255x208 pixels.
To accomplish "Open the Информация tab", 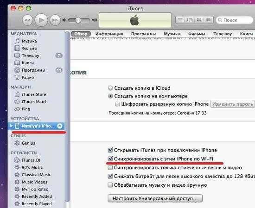I will click(x=109, y=34).
